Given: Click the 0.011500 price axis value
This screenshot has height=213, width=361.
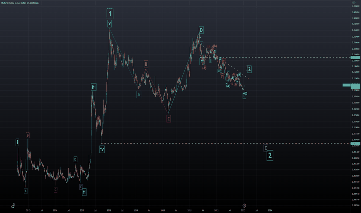Looking at the screenshot, I should coord(356,134).
